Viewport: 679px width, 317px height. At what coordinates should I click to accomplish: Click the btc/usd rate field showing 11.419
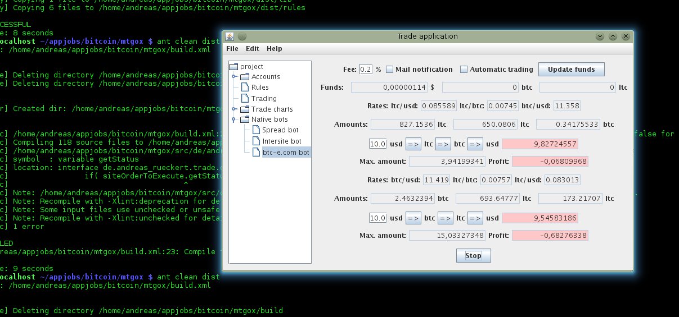click(436, 180)
